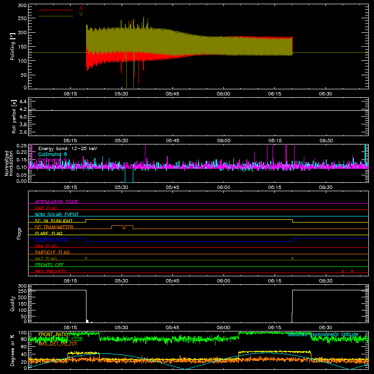The image size is (374, 374).
Task: Click the SC_TRANSMITTER flag label
Action: click(x=54, y=227)
